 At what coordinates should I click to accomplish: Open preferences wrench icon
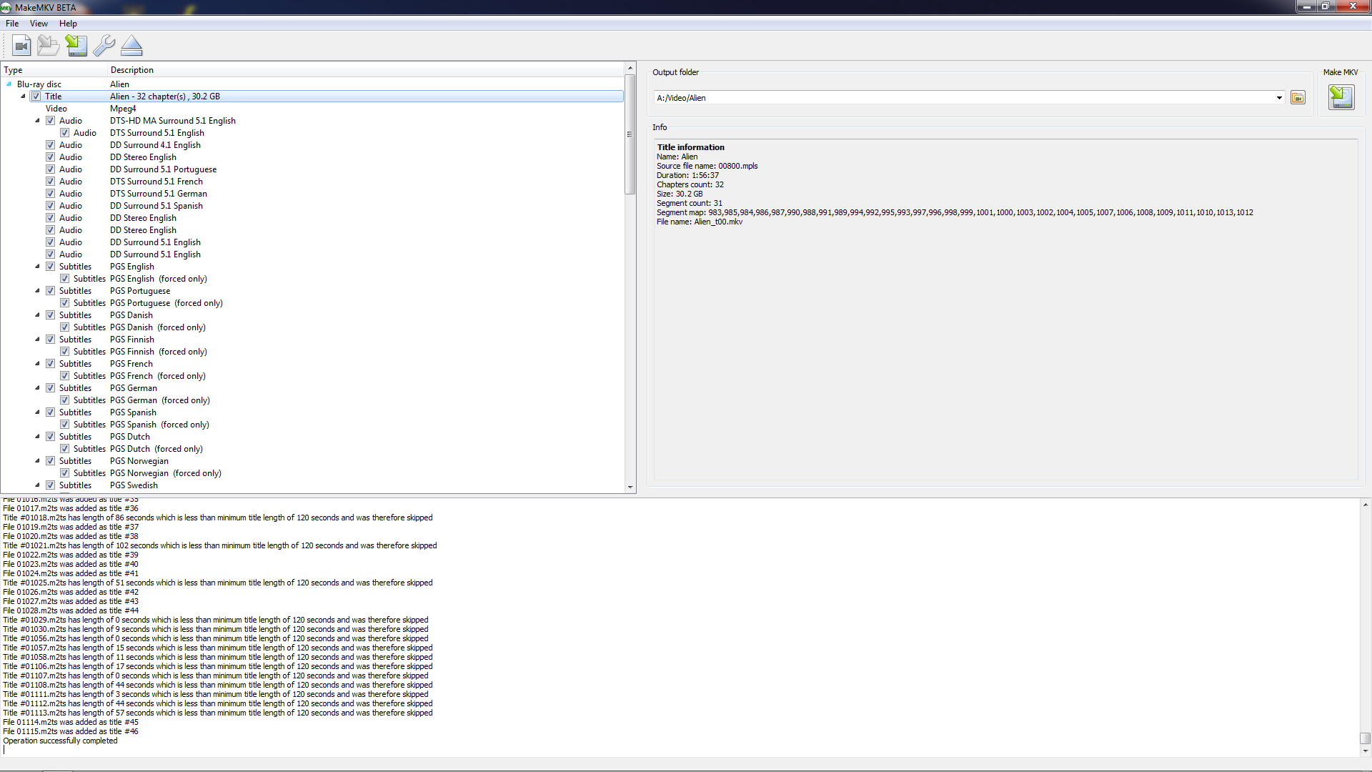104,46
